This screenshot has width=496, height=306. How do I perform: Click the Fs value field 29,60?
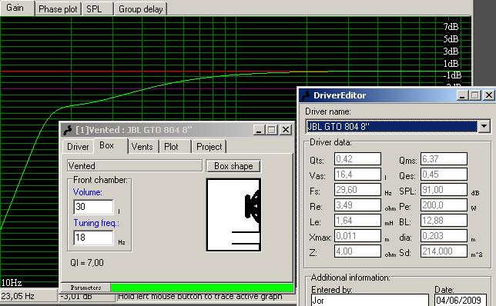pyautogui.click(x=357, y=190)
